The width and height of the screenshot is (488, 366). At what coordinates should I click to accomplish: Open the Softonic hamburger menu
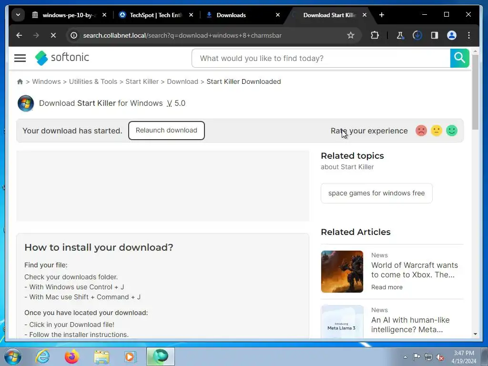pyautogui.click(x=20, y=58)
